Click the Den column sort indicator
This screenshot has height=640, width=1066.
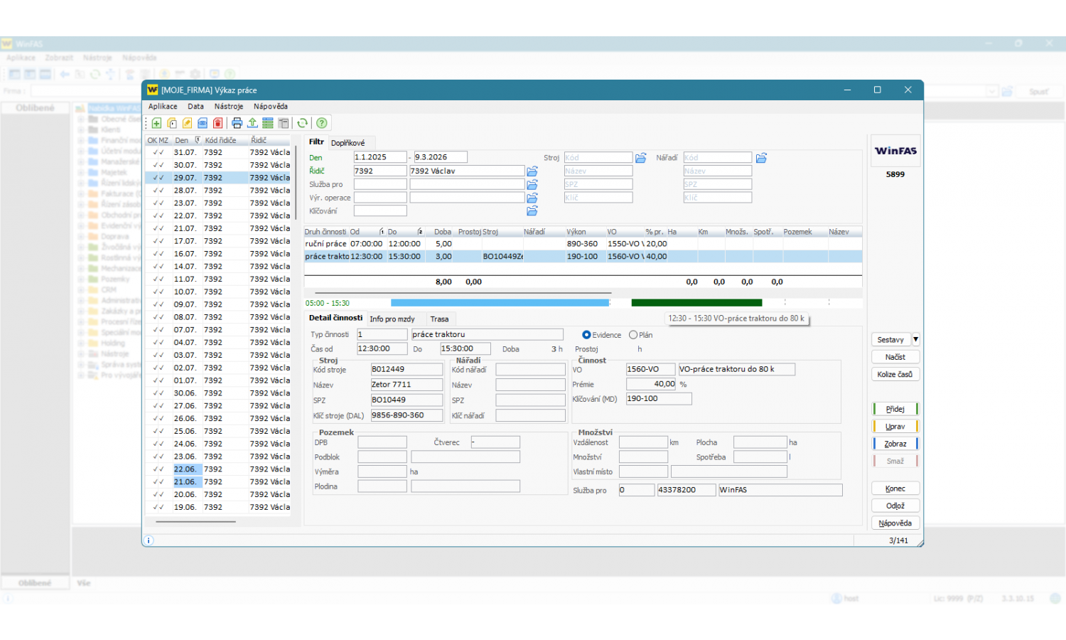[x=198, y=141]
